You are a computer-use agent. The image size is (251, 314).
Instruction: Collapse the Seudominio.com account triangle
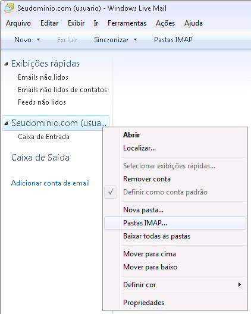point(6,123)
